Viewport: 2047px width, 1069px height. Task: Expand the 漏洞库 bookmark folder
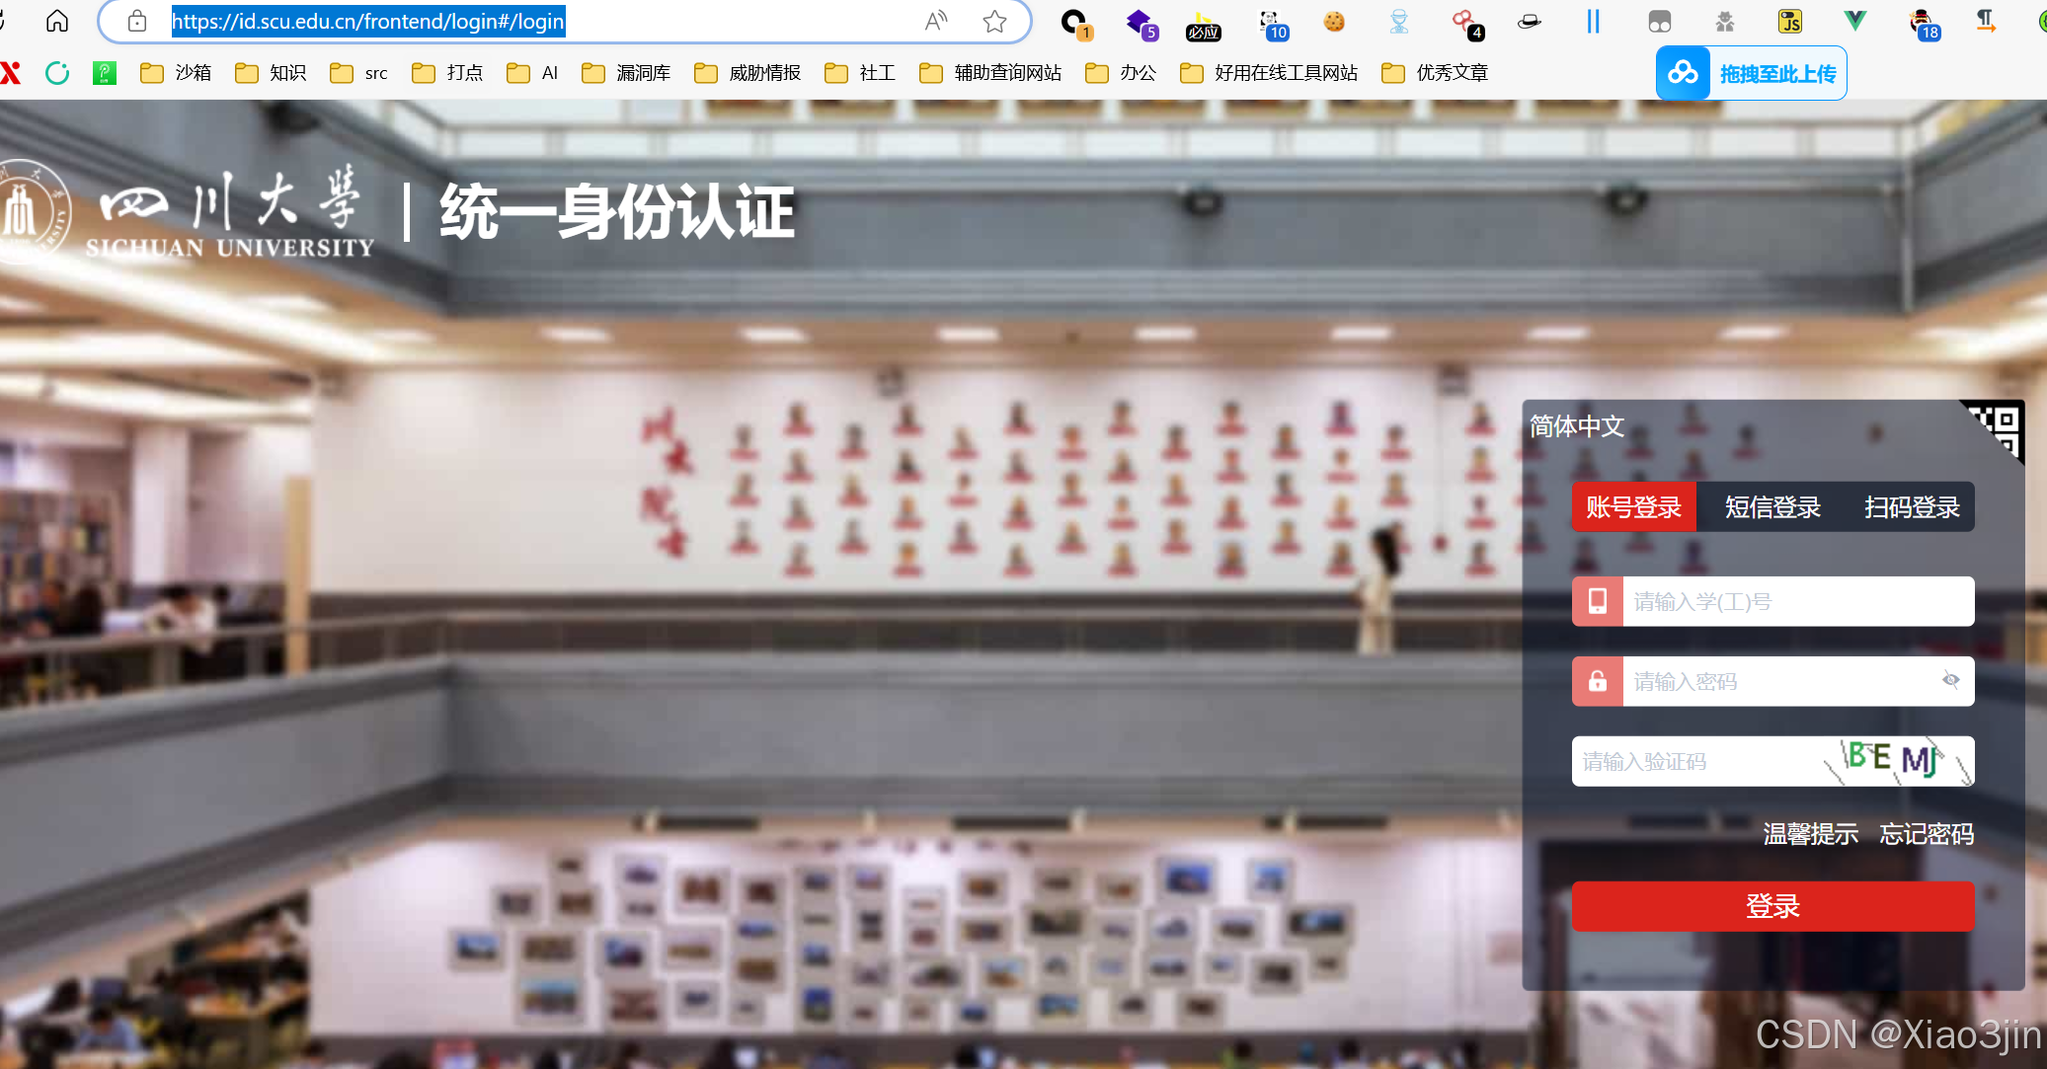pyautogui.click(x=626, y=72)
